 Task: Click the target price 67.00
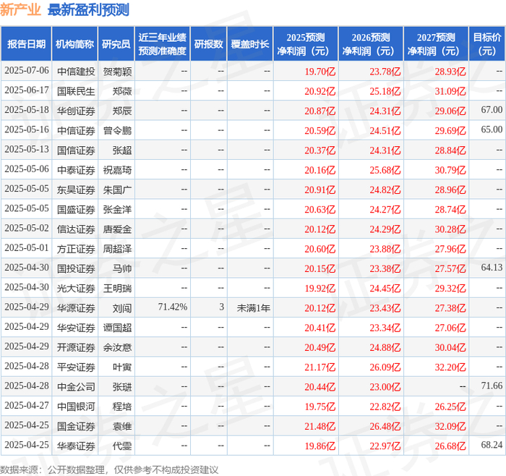coord(492,110)
